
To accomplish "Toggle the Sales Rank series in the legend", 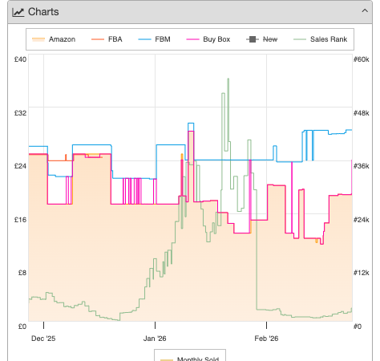I will pos(320,39).
